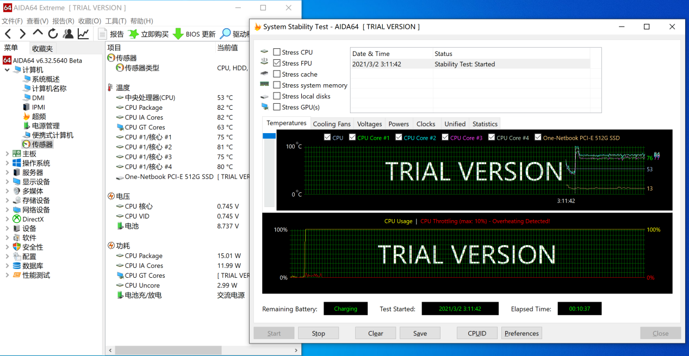Click the DirectX Xbox icon in tree

pyautogui.click(x=17, y=219)
